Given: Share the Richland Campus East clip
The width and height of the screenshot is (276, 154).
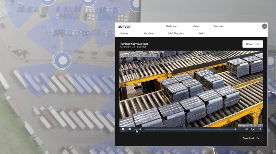Looking at the screenshot, I should pos(252,44).
